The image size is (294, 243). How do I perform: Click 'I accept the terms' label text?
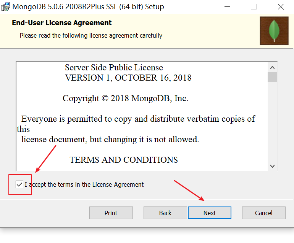tap(84, 184)
